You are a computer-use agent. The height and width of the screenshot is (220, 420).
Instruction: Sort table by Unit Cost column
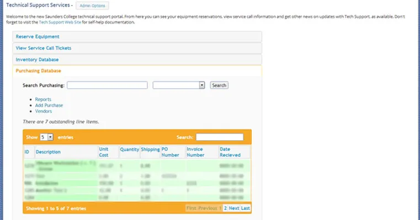click(104, 152)
